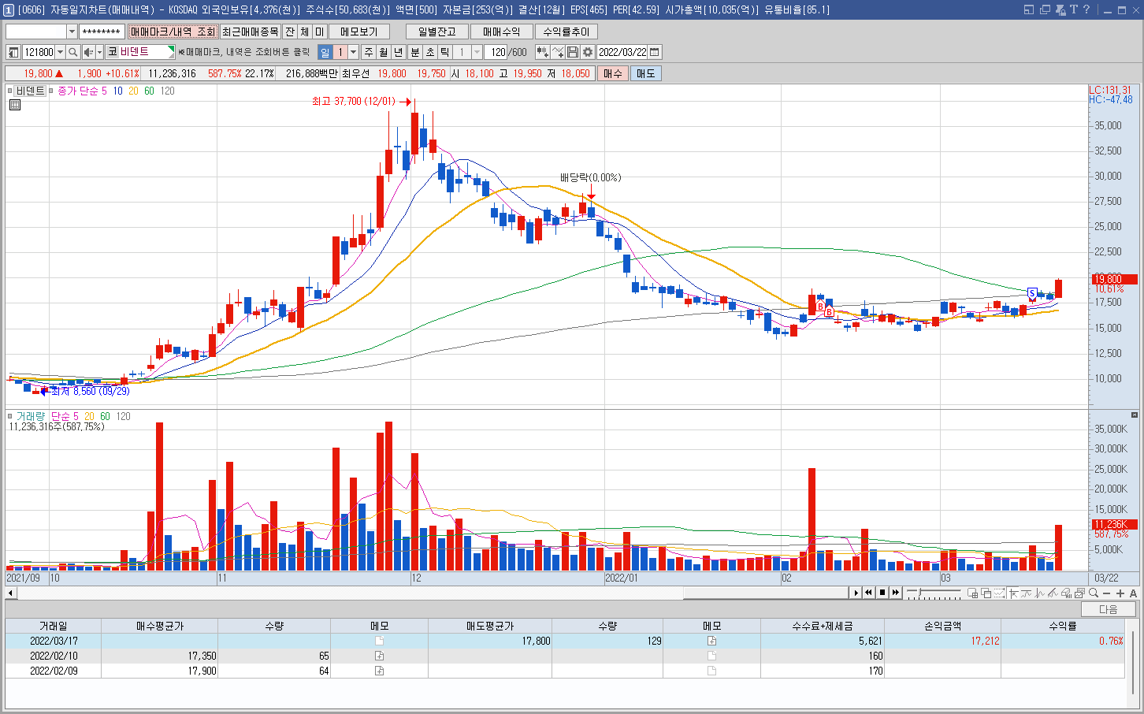Image resolution: width=1144 pixels, height=714 pixels.
Task: Open the chart settings gear icon
Action: pos(588,52)
